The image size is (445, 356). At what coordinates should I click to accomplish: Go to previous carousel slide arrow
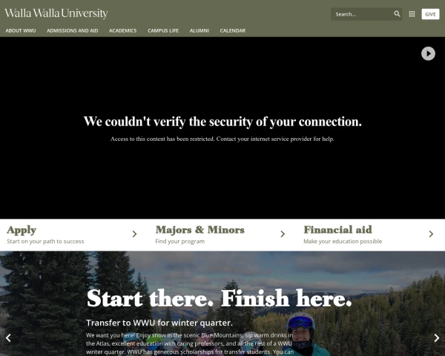click(8, 337)
